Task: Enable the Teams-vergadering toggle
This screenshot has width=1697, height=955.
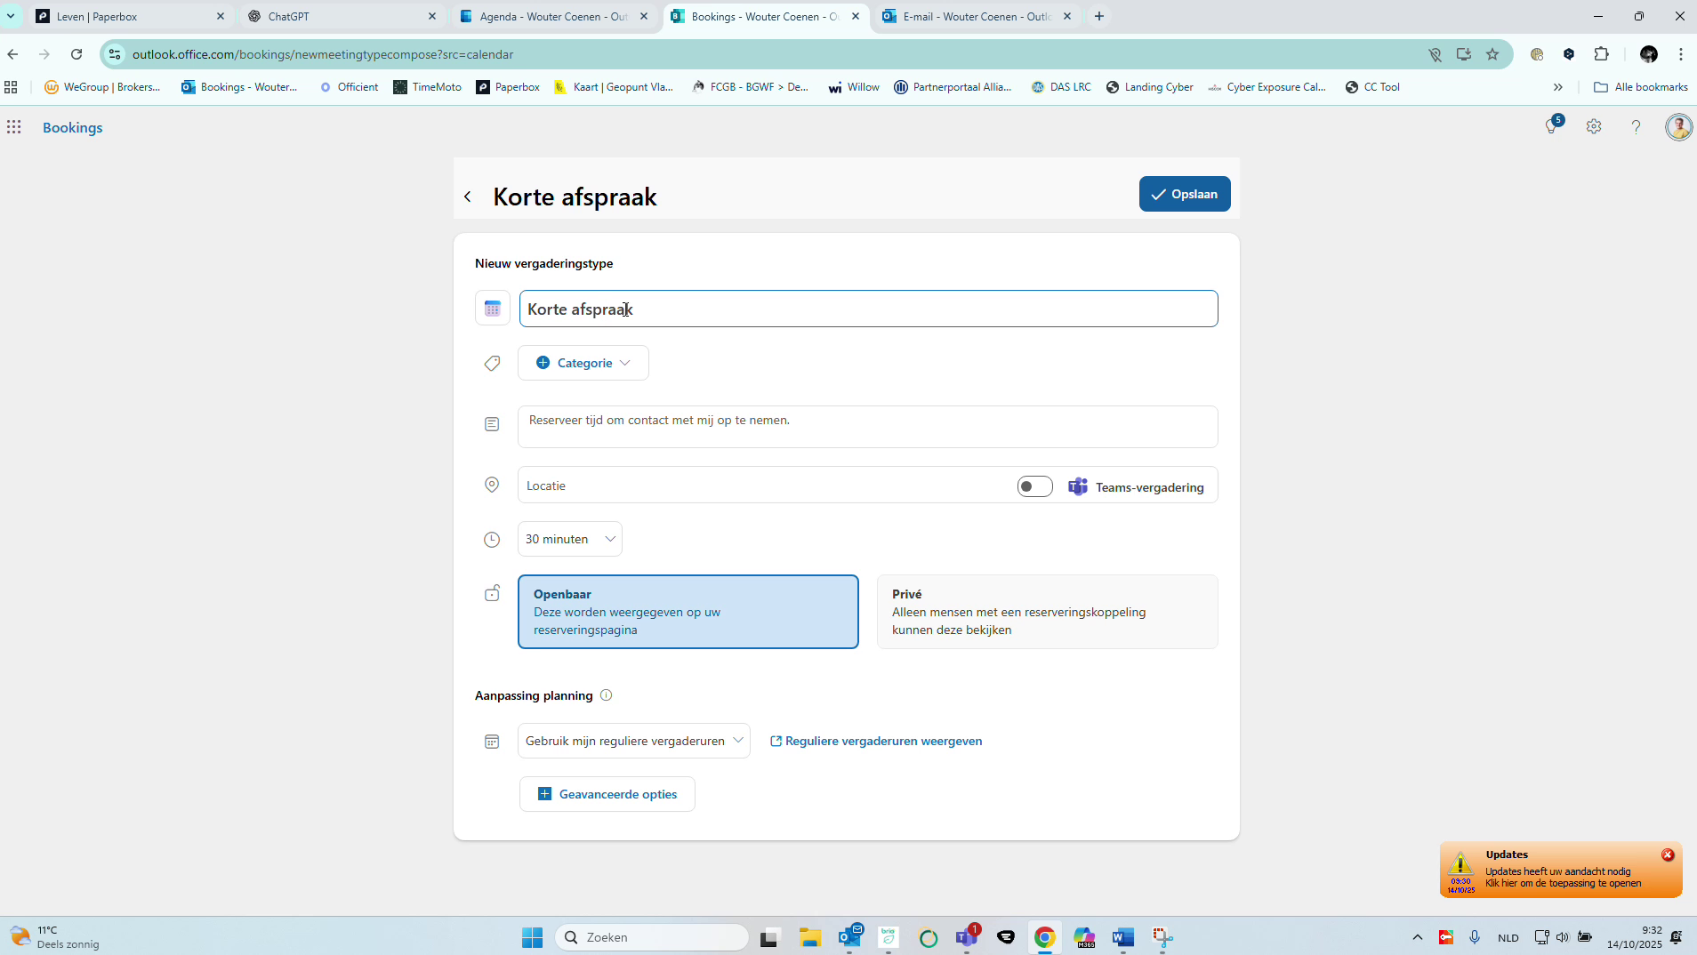Action: [x=1033, y=486]
